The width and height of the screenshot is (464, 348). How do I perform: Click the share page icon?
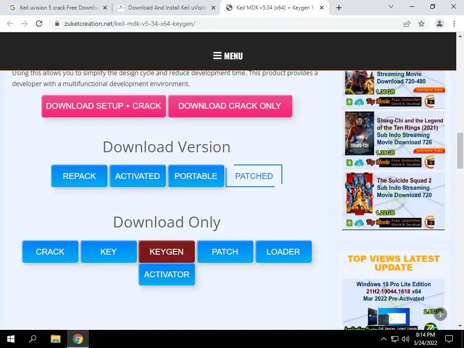(x=407, y=24)
